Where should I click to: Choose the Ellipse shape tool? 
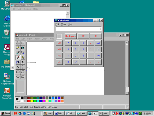click(x=18, y=77)
